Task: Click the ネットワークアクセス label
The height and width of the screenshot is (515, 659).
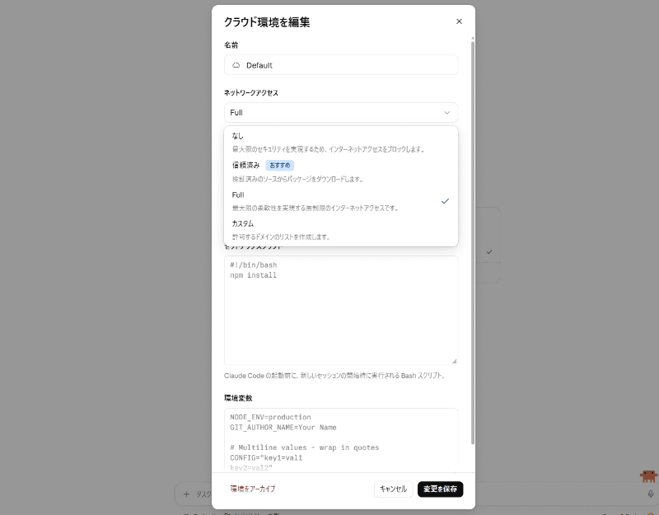Action: coord(251,93)
